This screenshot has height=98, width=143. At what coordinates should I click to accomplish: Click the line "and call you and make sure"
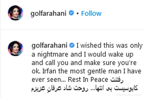[74, 63]
